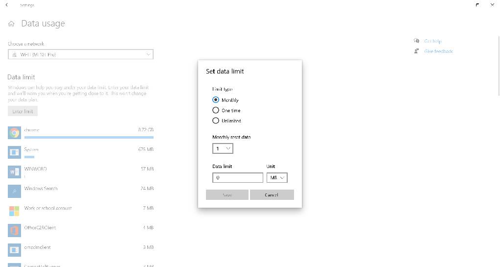
Task: Click the Cancel button
Action: coord(272,195)
